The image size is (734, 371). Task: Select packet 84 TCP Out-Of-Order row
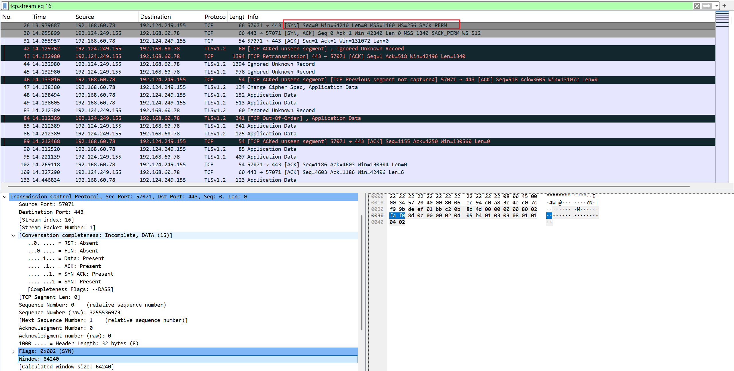[358, 118]
